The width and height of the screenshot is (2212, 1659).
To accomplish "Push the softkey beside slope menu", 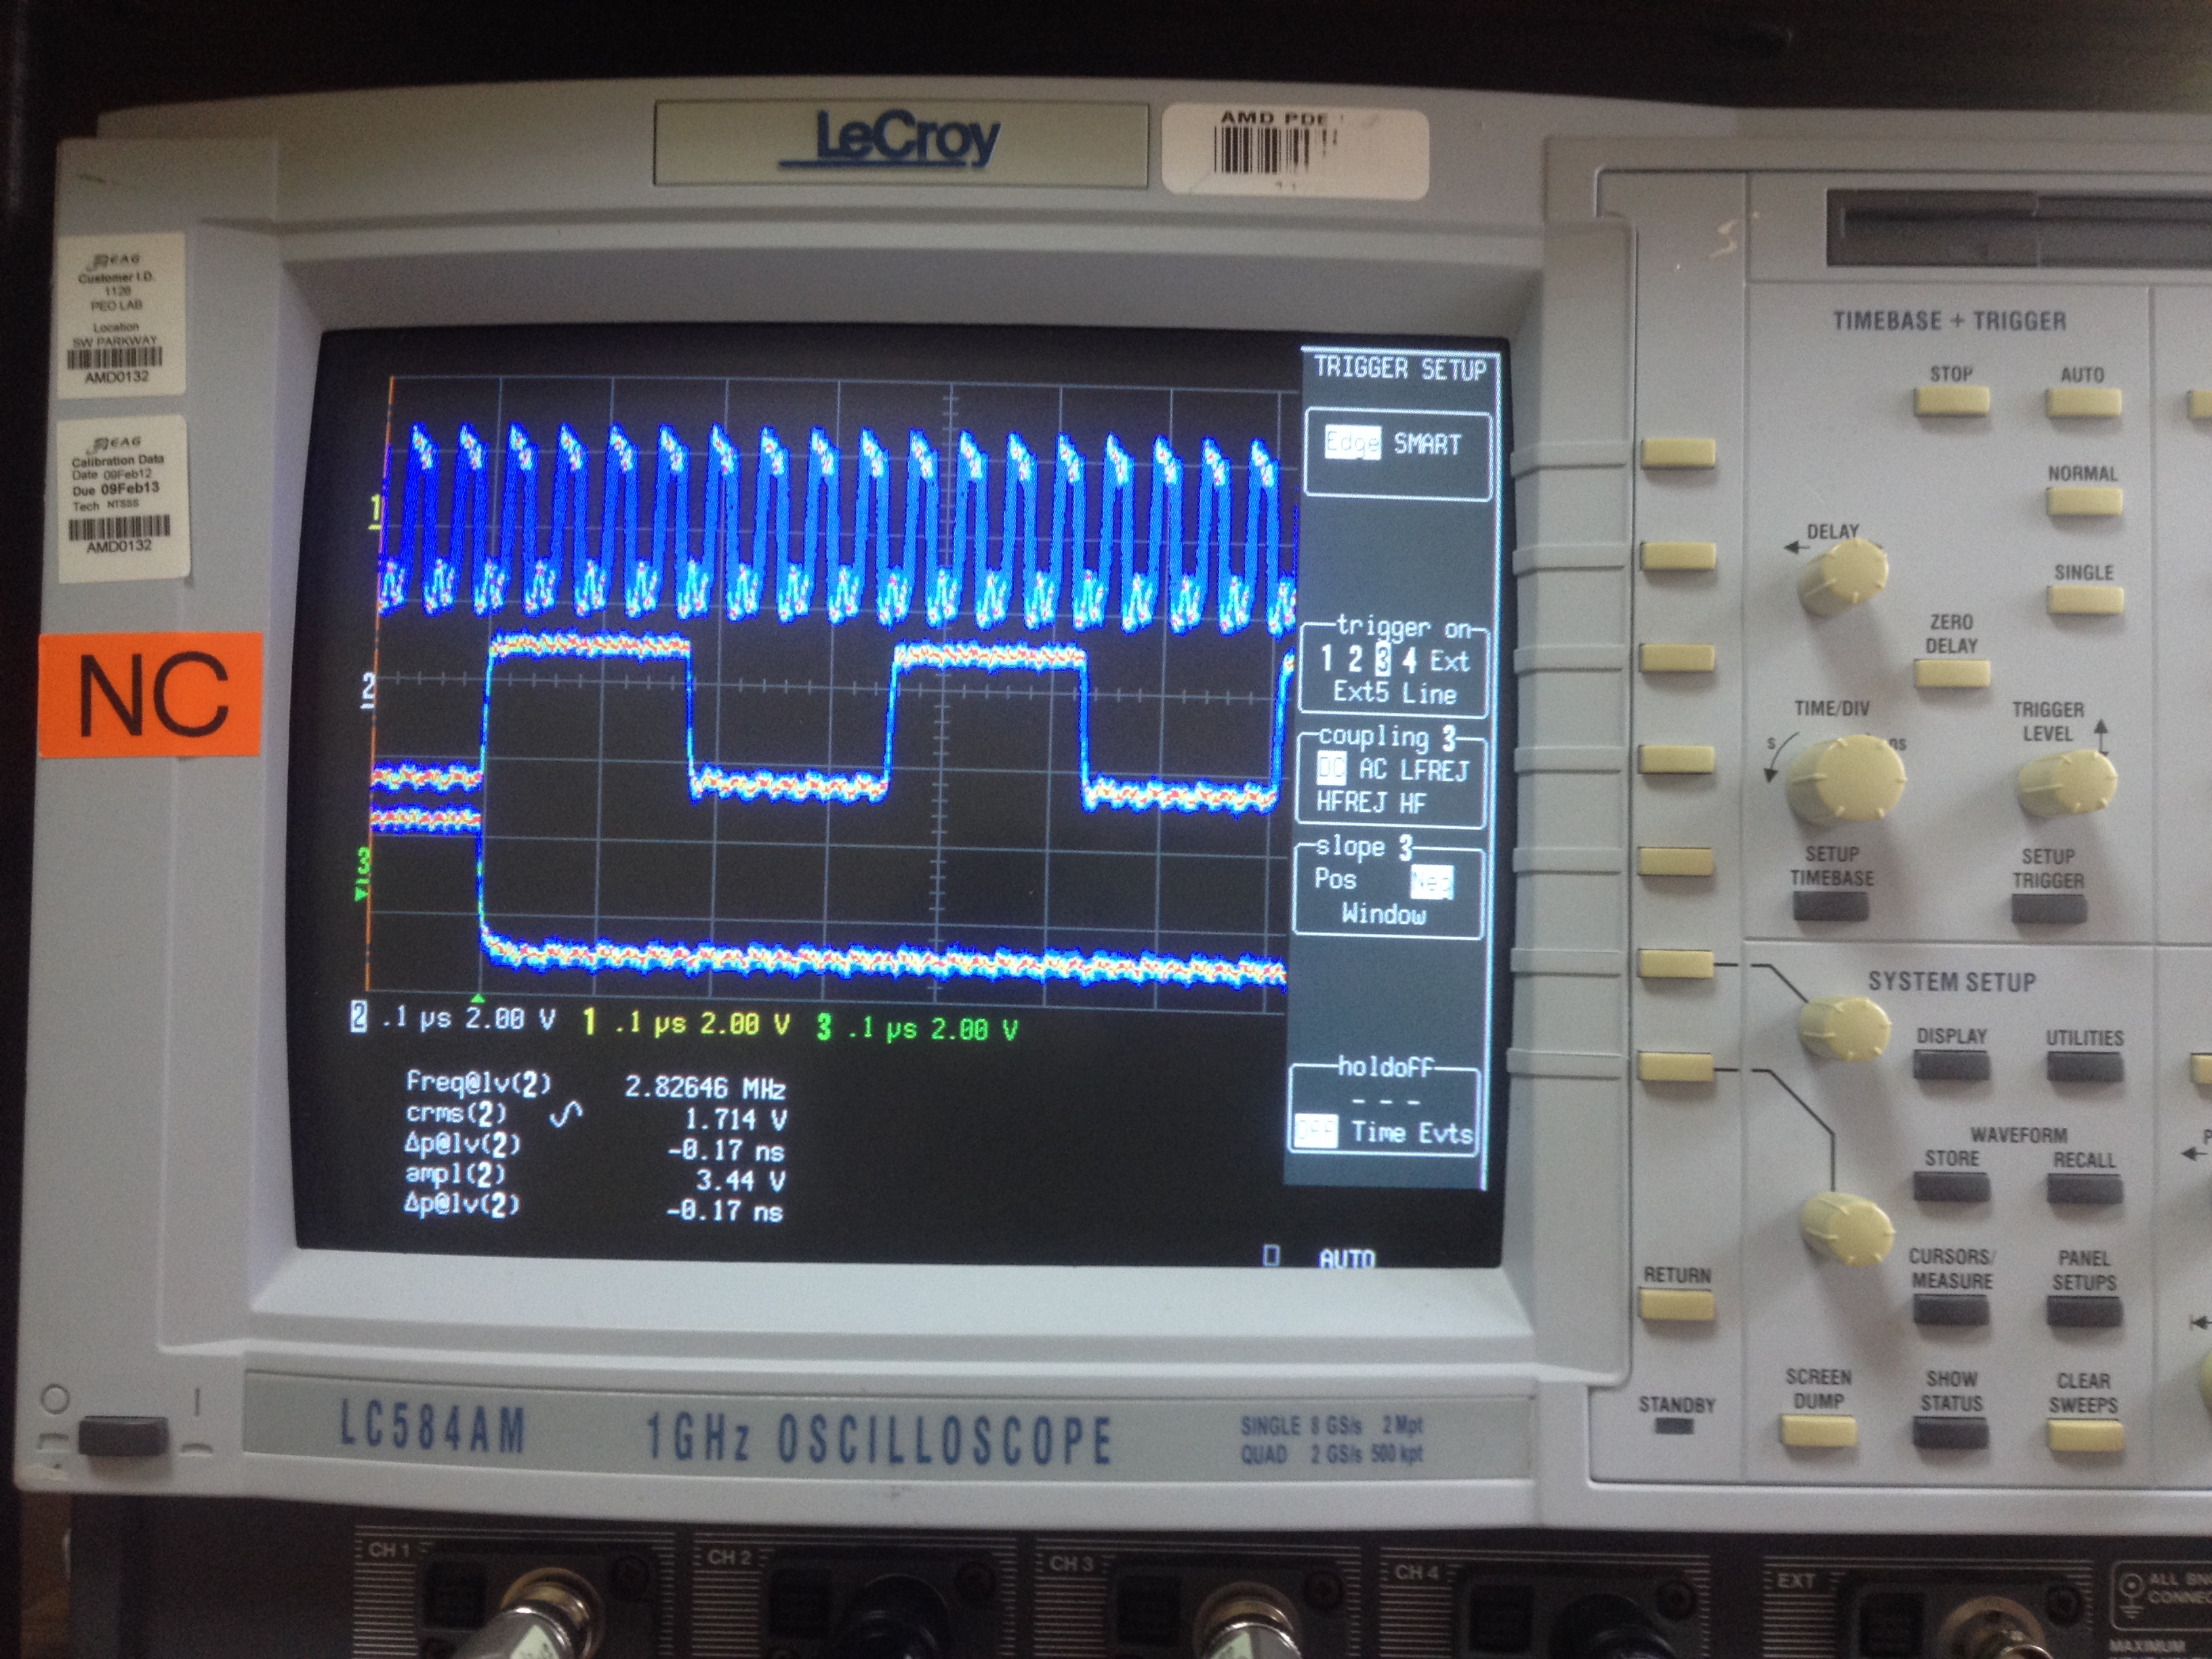I will [x=1677, y=862].
